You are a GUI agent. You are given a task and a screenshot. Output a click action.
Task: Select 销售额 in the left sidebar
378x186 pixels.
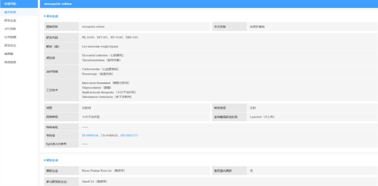(9, 54)
